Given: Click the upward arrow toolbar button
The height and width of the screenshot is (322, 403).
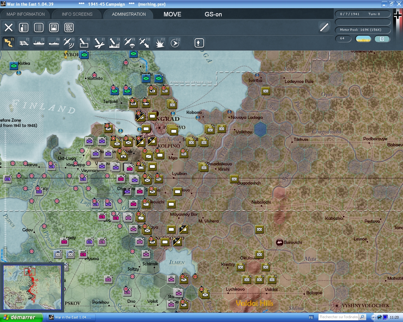Looking at the screenshot, I should 199,43.
